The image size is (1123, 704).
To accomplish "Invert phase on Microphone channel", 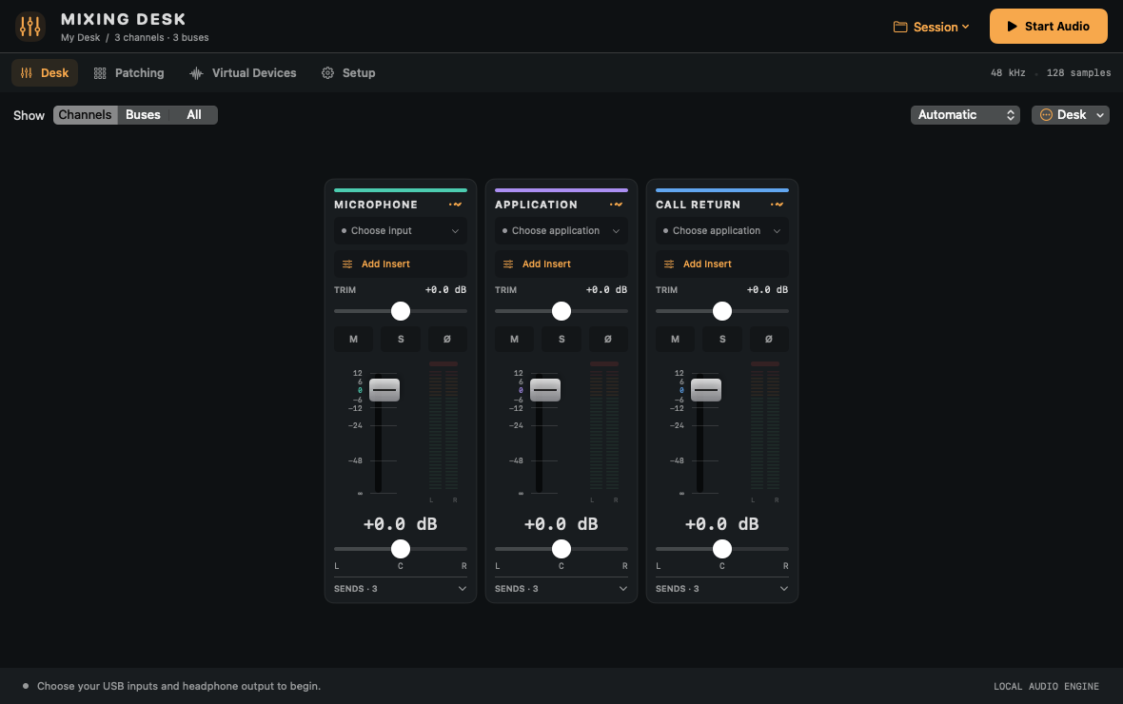I will coord(447,339).
